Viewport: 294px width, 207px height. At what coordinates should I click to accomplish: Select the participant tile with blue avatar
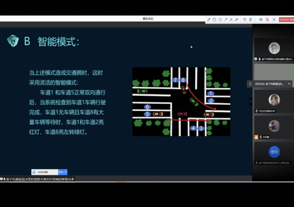pyautogui.click(x=274, y=152)
